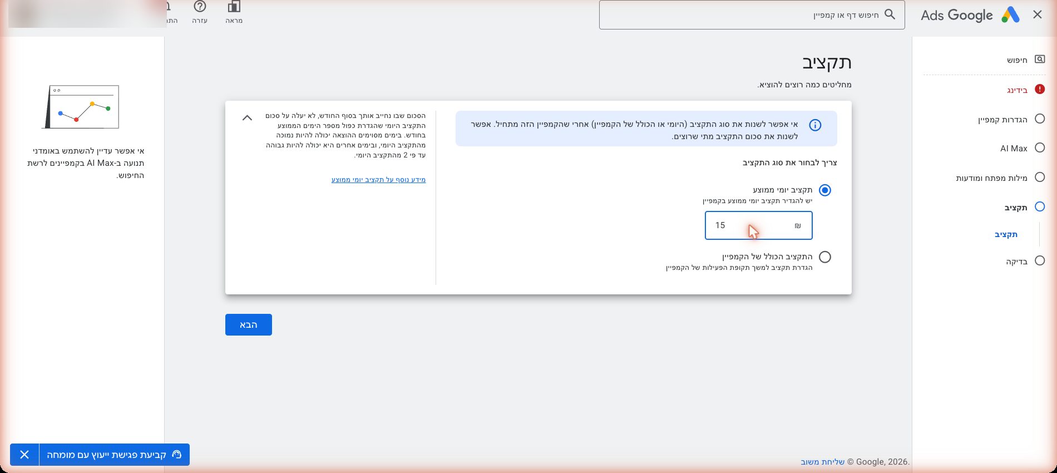Click שליחת משוב feedback link

[822, 462]
